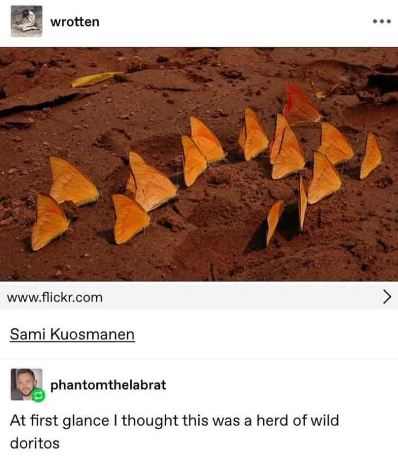Expand the flickr link chevron arrow
The height and width of the screenshot is (458, 398).
click(387, 297)
